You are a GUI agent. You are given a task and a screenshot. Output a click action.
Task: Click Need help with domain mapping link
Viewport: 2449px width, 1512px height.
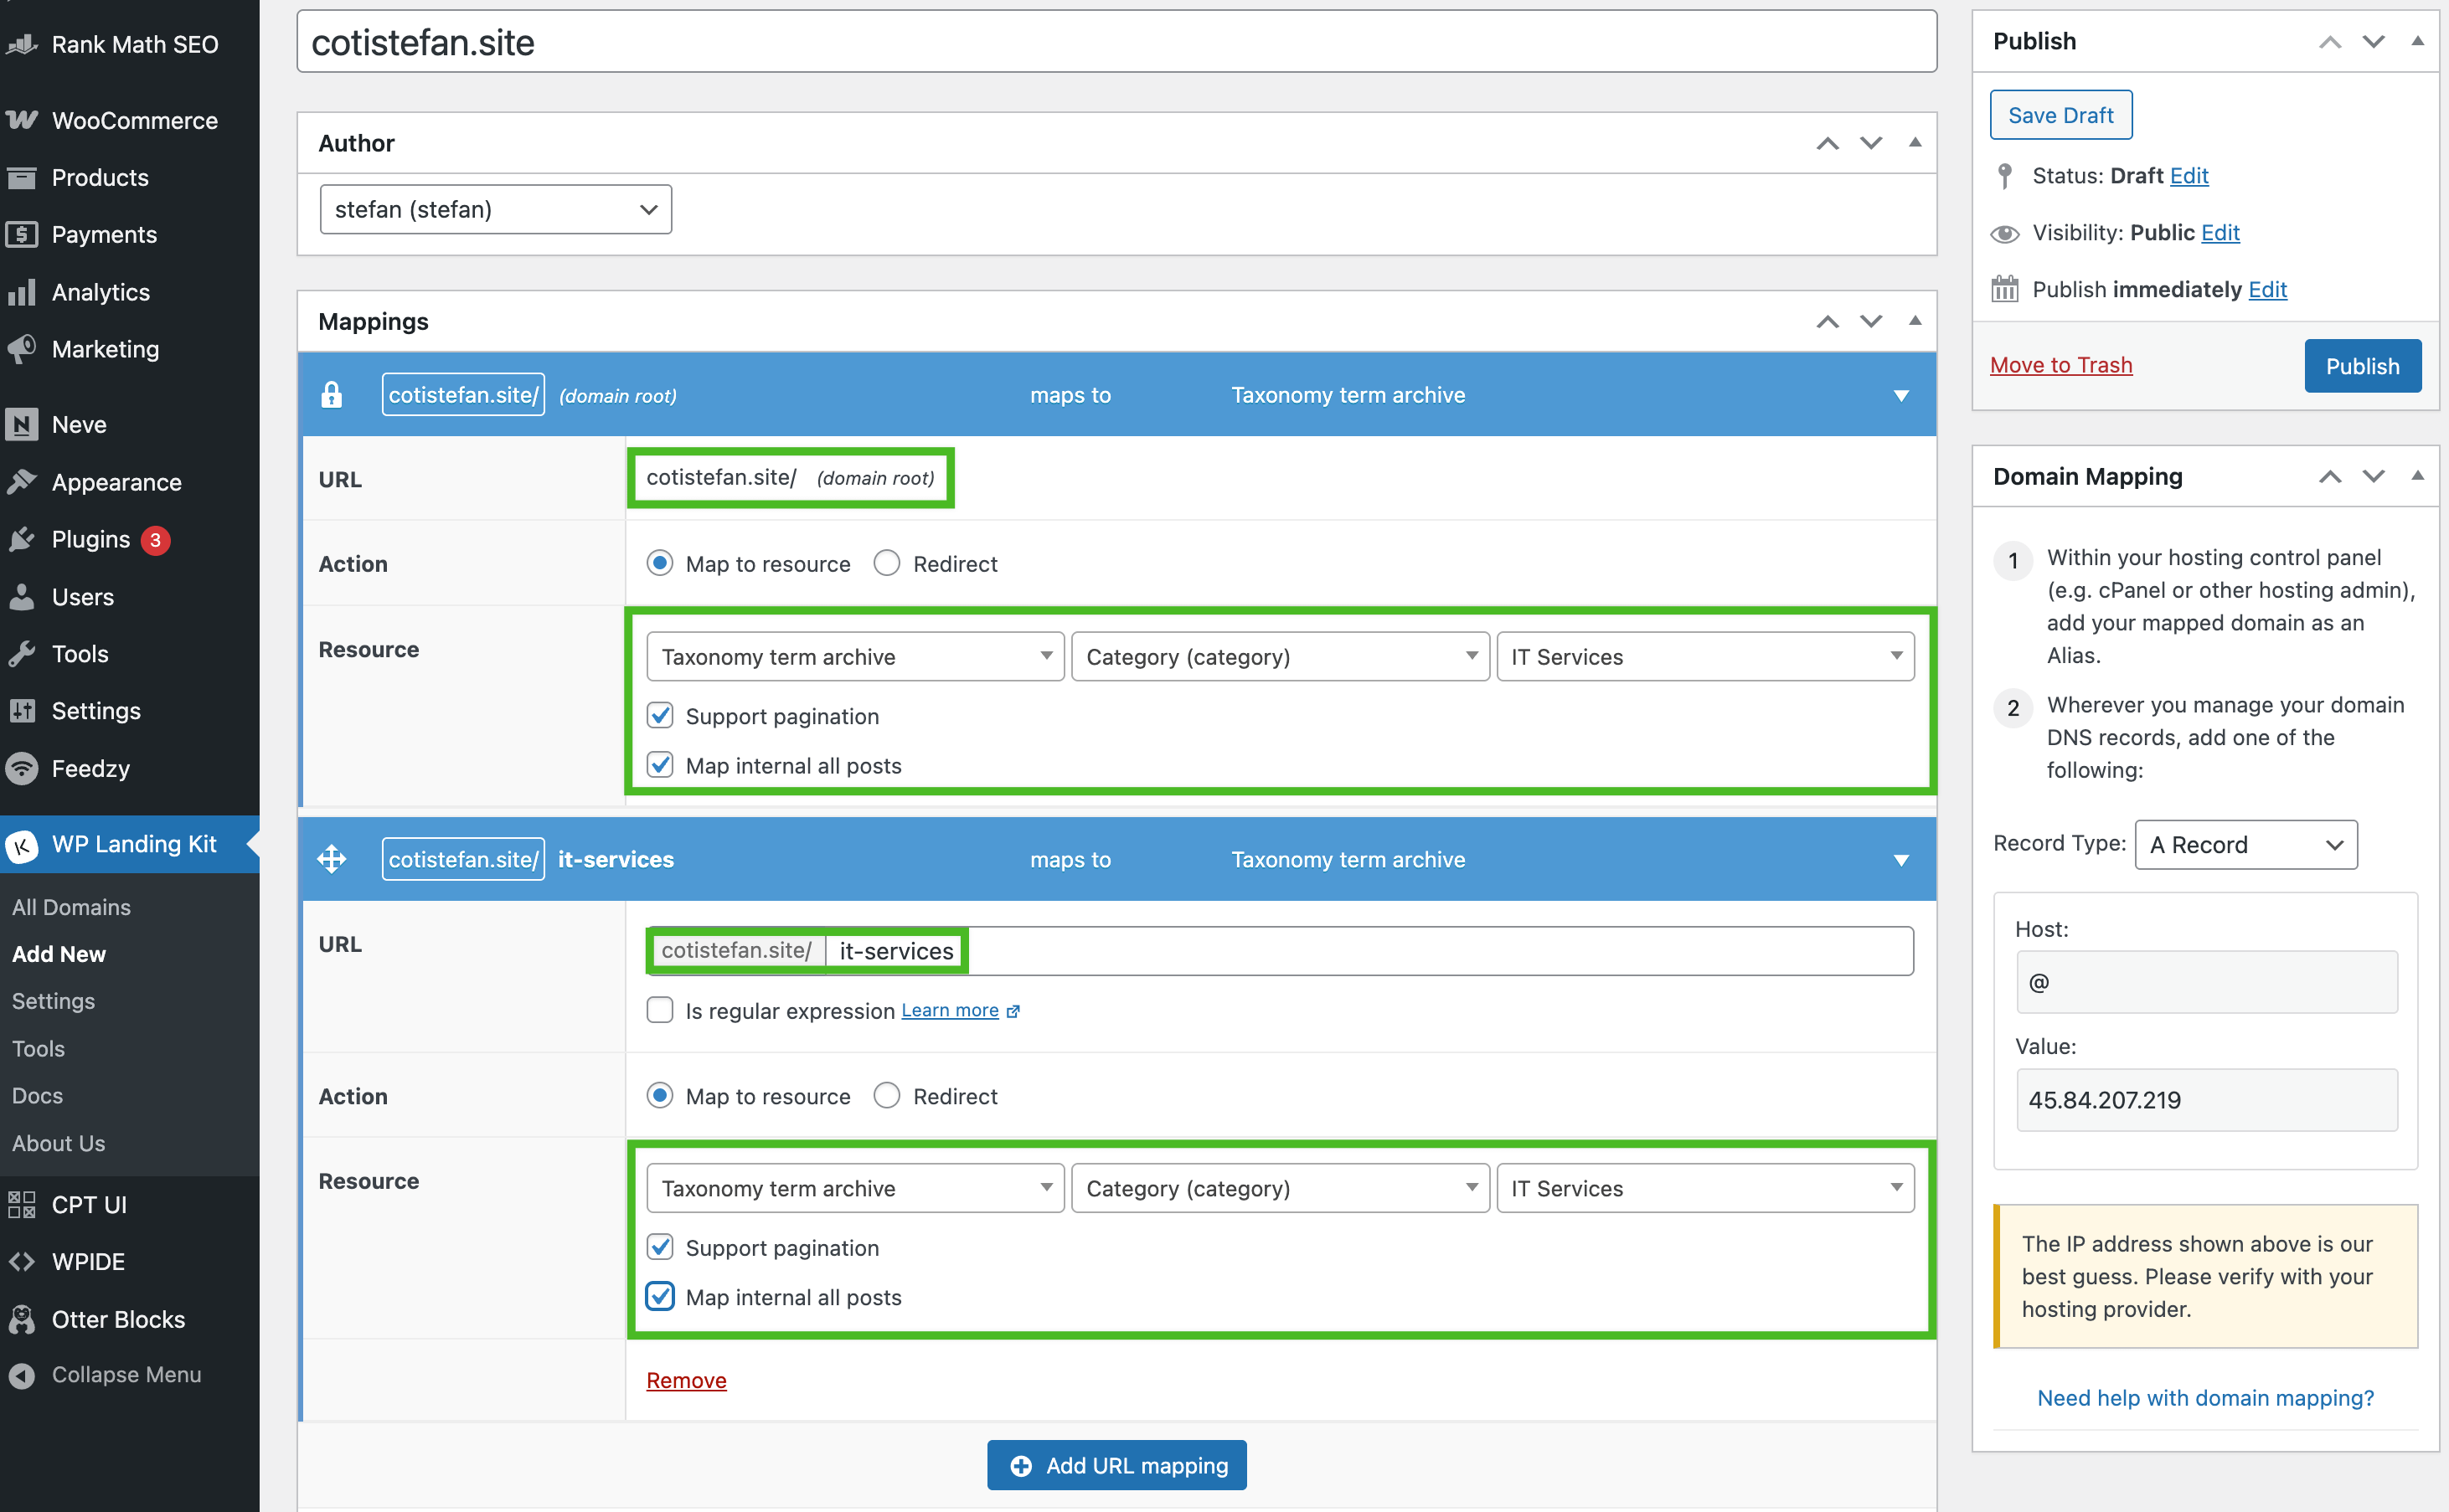2205,1397
